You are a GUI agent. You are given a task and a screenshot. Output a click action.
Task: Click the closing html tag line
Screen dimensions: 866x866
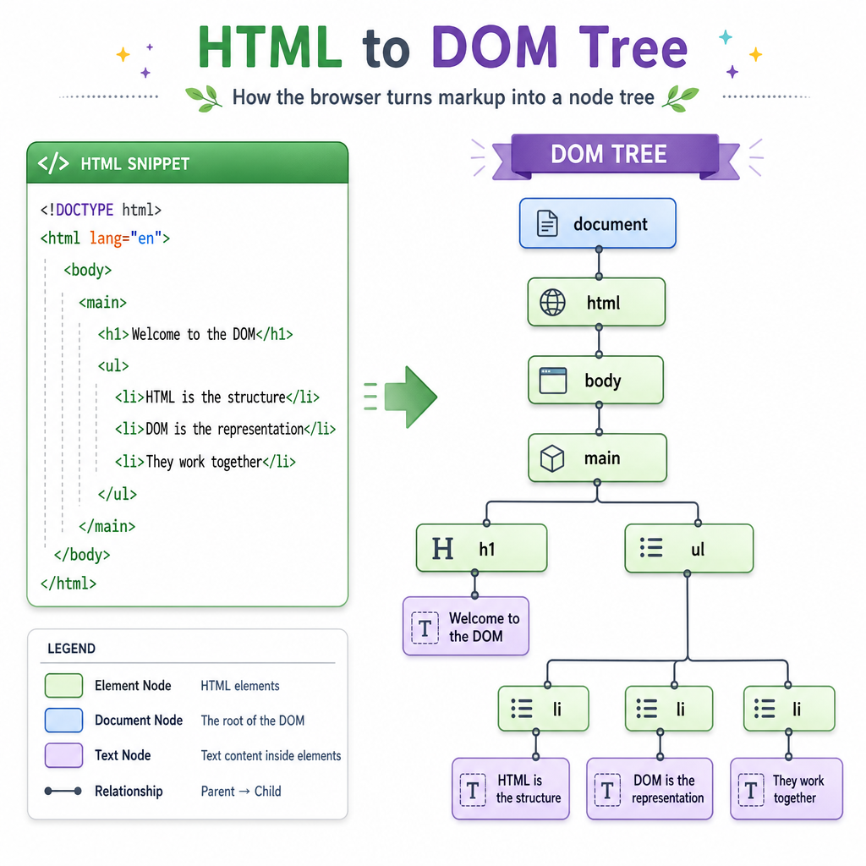coord(68,584)
